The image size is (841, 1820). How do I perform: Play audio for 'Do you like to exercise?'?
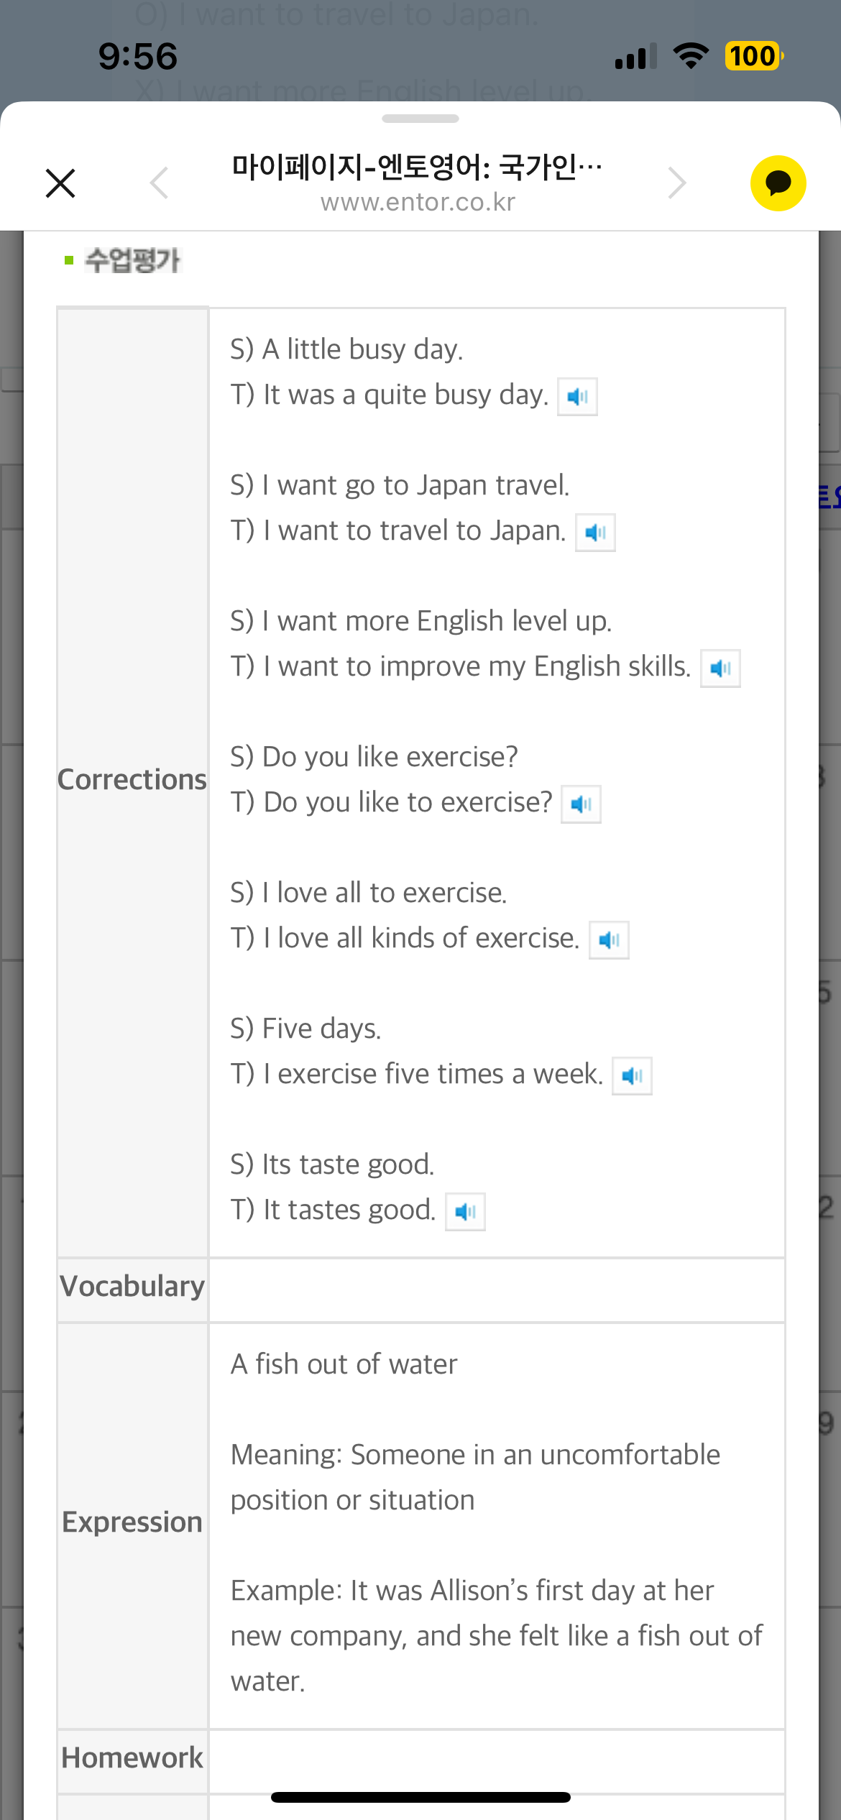tap(581, 804)
